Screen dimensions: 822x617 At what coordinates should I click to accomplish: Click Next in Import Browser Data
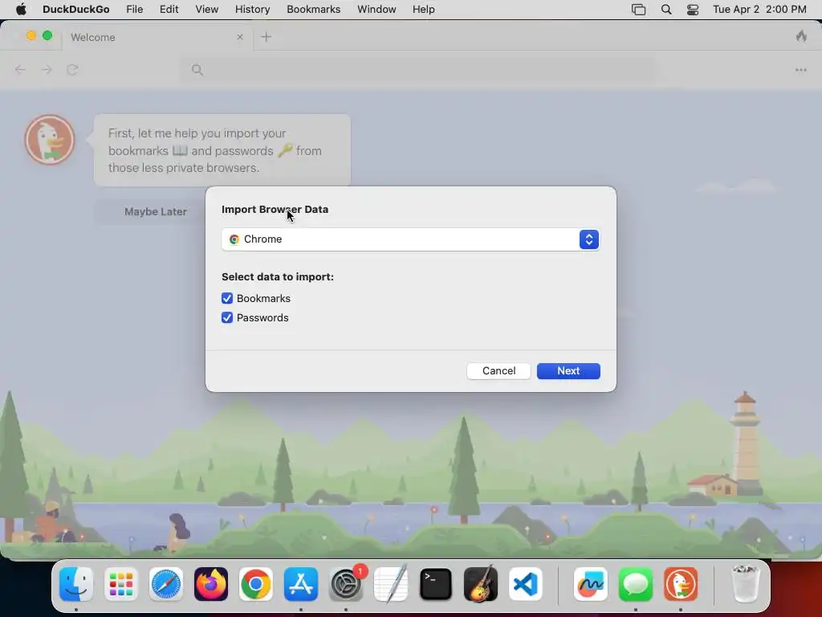pos(568,371)
